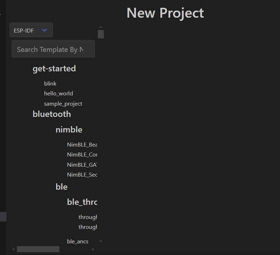Select the NimBLE_Sec template entry
Image resolution: width=280 pixels, height=255 pixels.
(82, 174)
